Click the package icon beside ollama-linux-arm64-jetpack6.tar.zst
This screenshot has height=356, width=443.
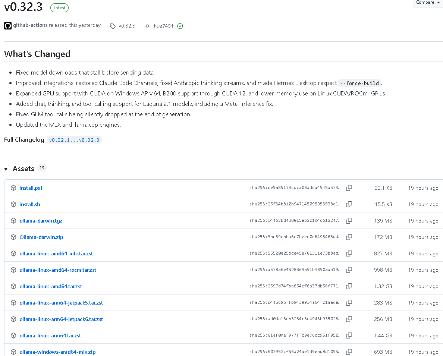tap(13, 319)
